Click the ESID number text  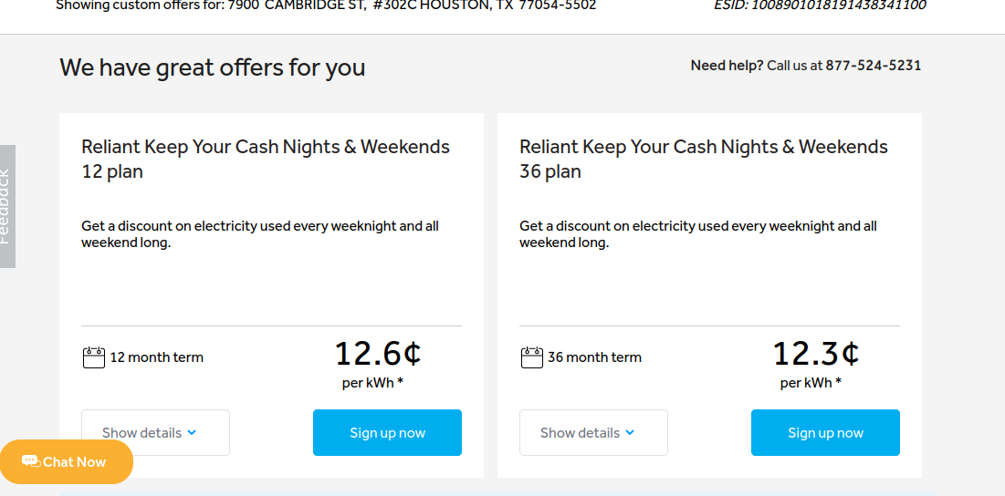[x=820, y=5]
